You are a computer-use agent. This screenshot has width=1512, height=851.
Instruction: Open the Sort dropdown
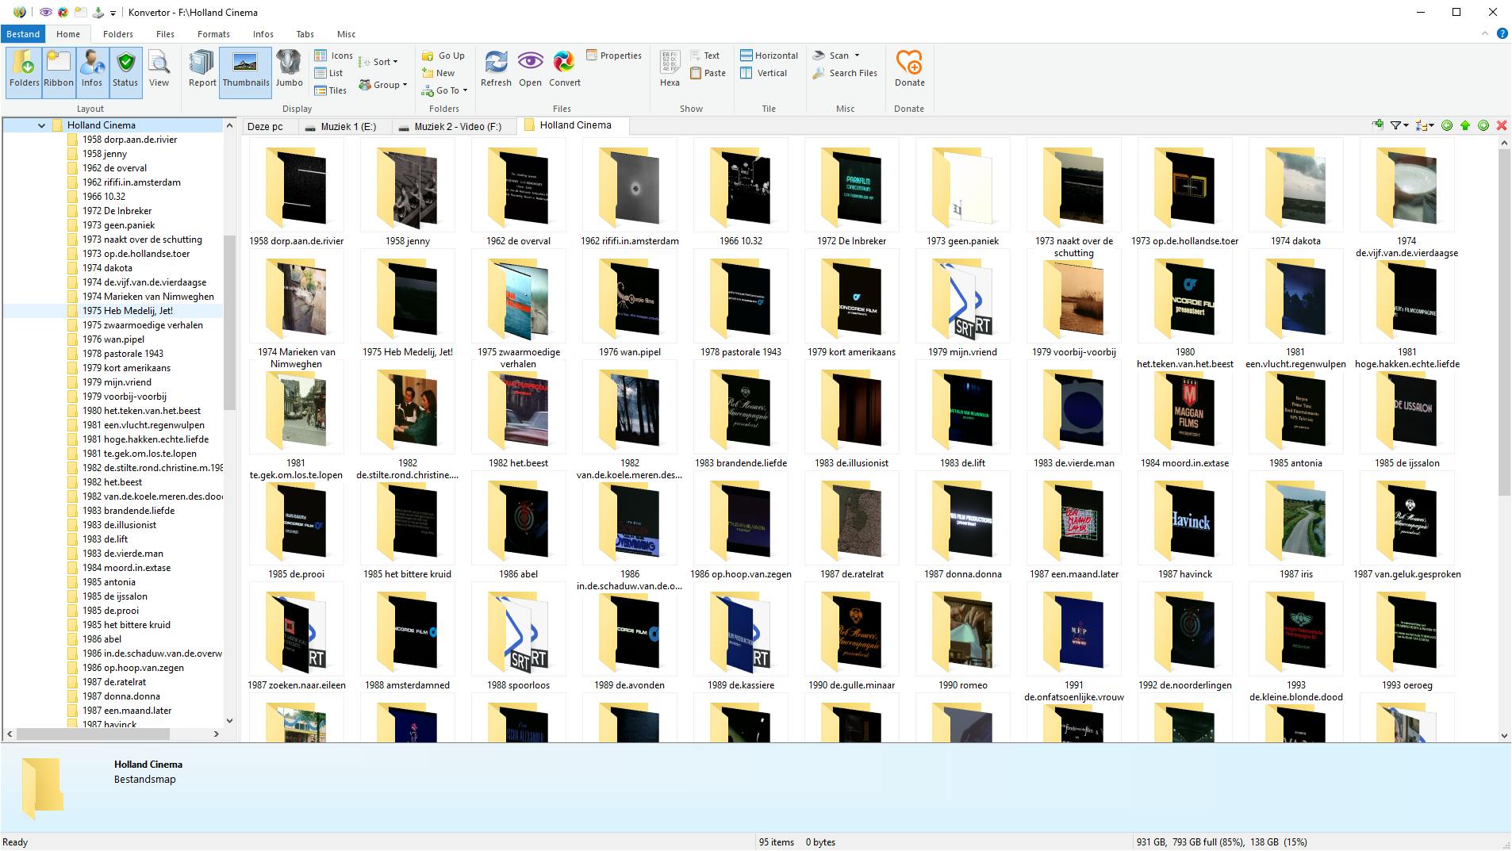pyautogui.click(x=378, y=62)
